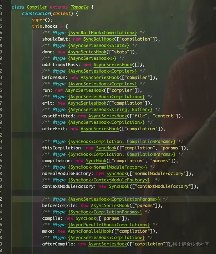Click the "constructor" method name
216x254 pixels.
pyautogui.click(x=36, y=14)
